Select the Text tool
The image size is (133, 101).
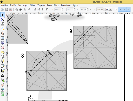pos(2,75)
